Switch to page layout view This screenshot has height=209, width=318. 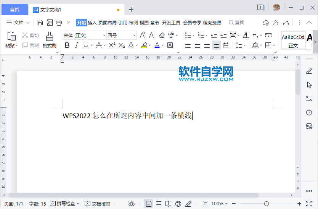point(148,204)
